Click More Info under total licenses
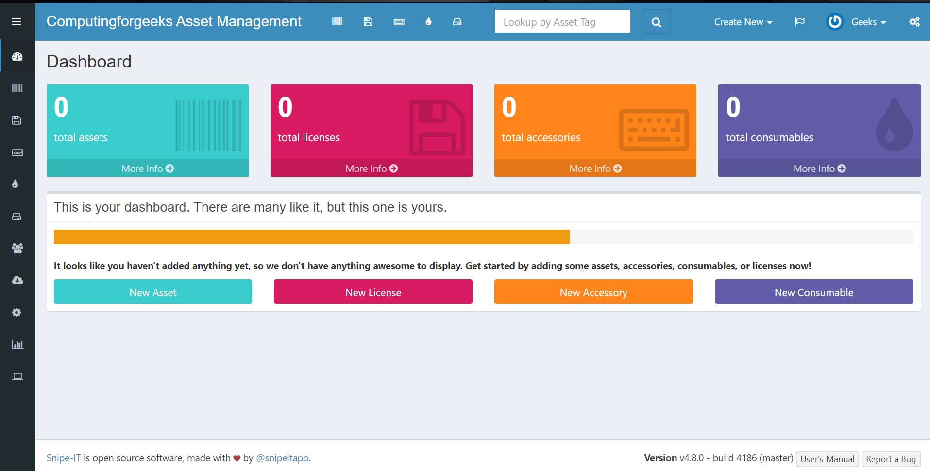Screen dimensions: 930x471 click(372, 168)
